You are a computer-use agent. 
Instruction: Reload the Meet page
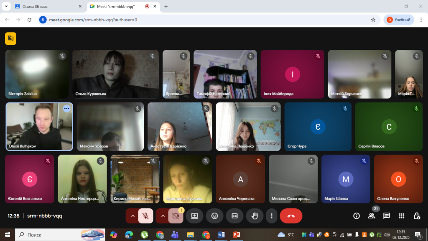pos(30,20)
